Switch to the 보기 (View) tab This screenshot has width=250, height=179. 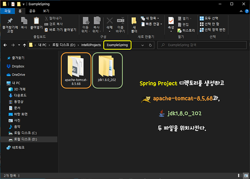46,11
